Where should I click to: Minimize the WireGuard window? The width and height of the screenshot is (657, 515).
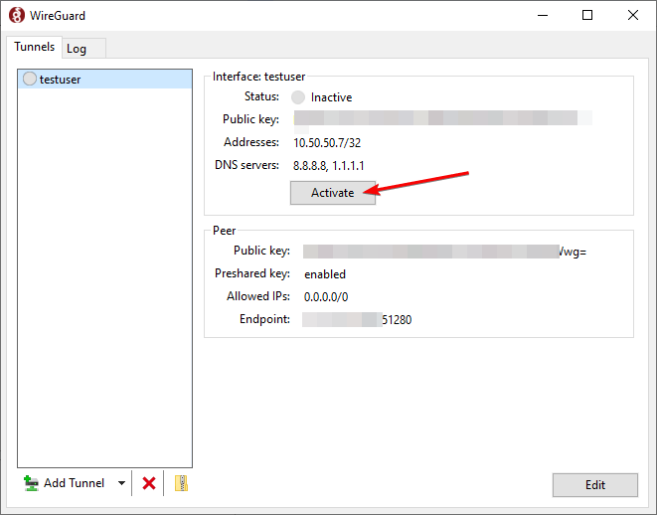(x=542, y=16)
